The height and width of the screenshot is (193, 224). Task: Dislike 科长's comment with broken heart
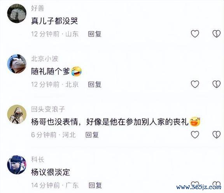point(217,184)
